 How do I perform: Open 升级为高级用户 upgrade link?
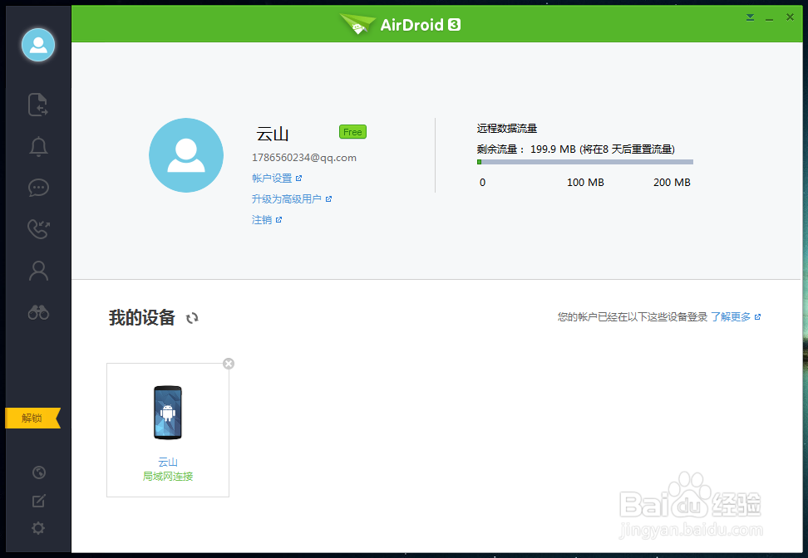[x=292, y=198]
